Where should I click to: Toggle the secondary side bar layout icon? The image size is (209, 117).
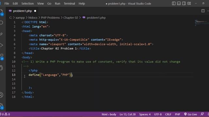tap(184, 4)
